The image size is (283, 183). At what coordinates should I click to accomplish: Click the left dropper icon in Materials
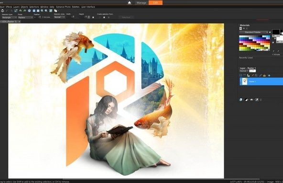[273, 51]
